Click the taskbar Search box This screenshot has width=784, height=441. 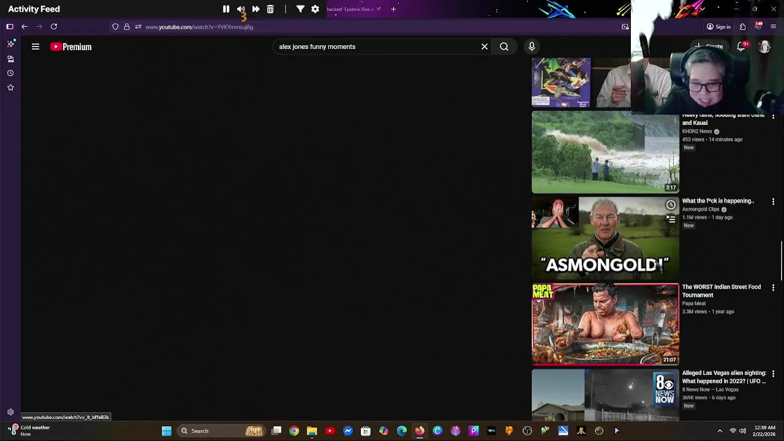click(221, 431)
